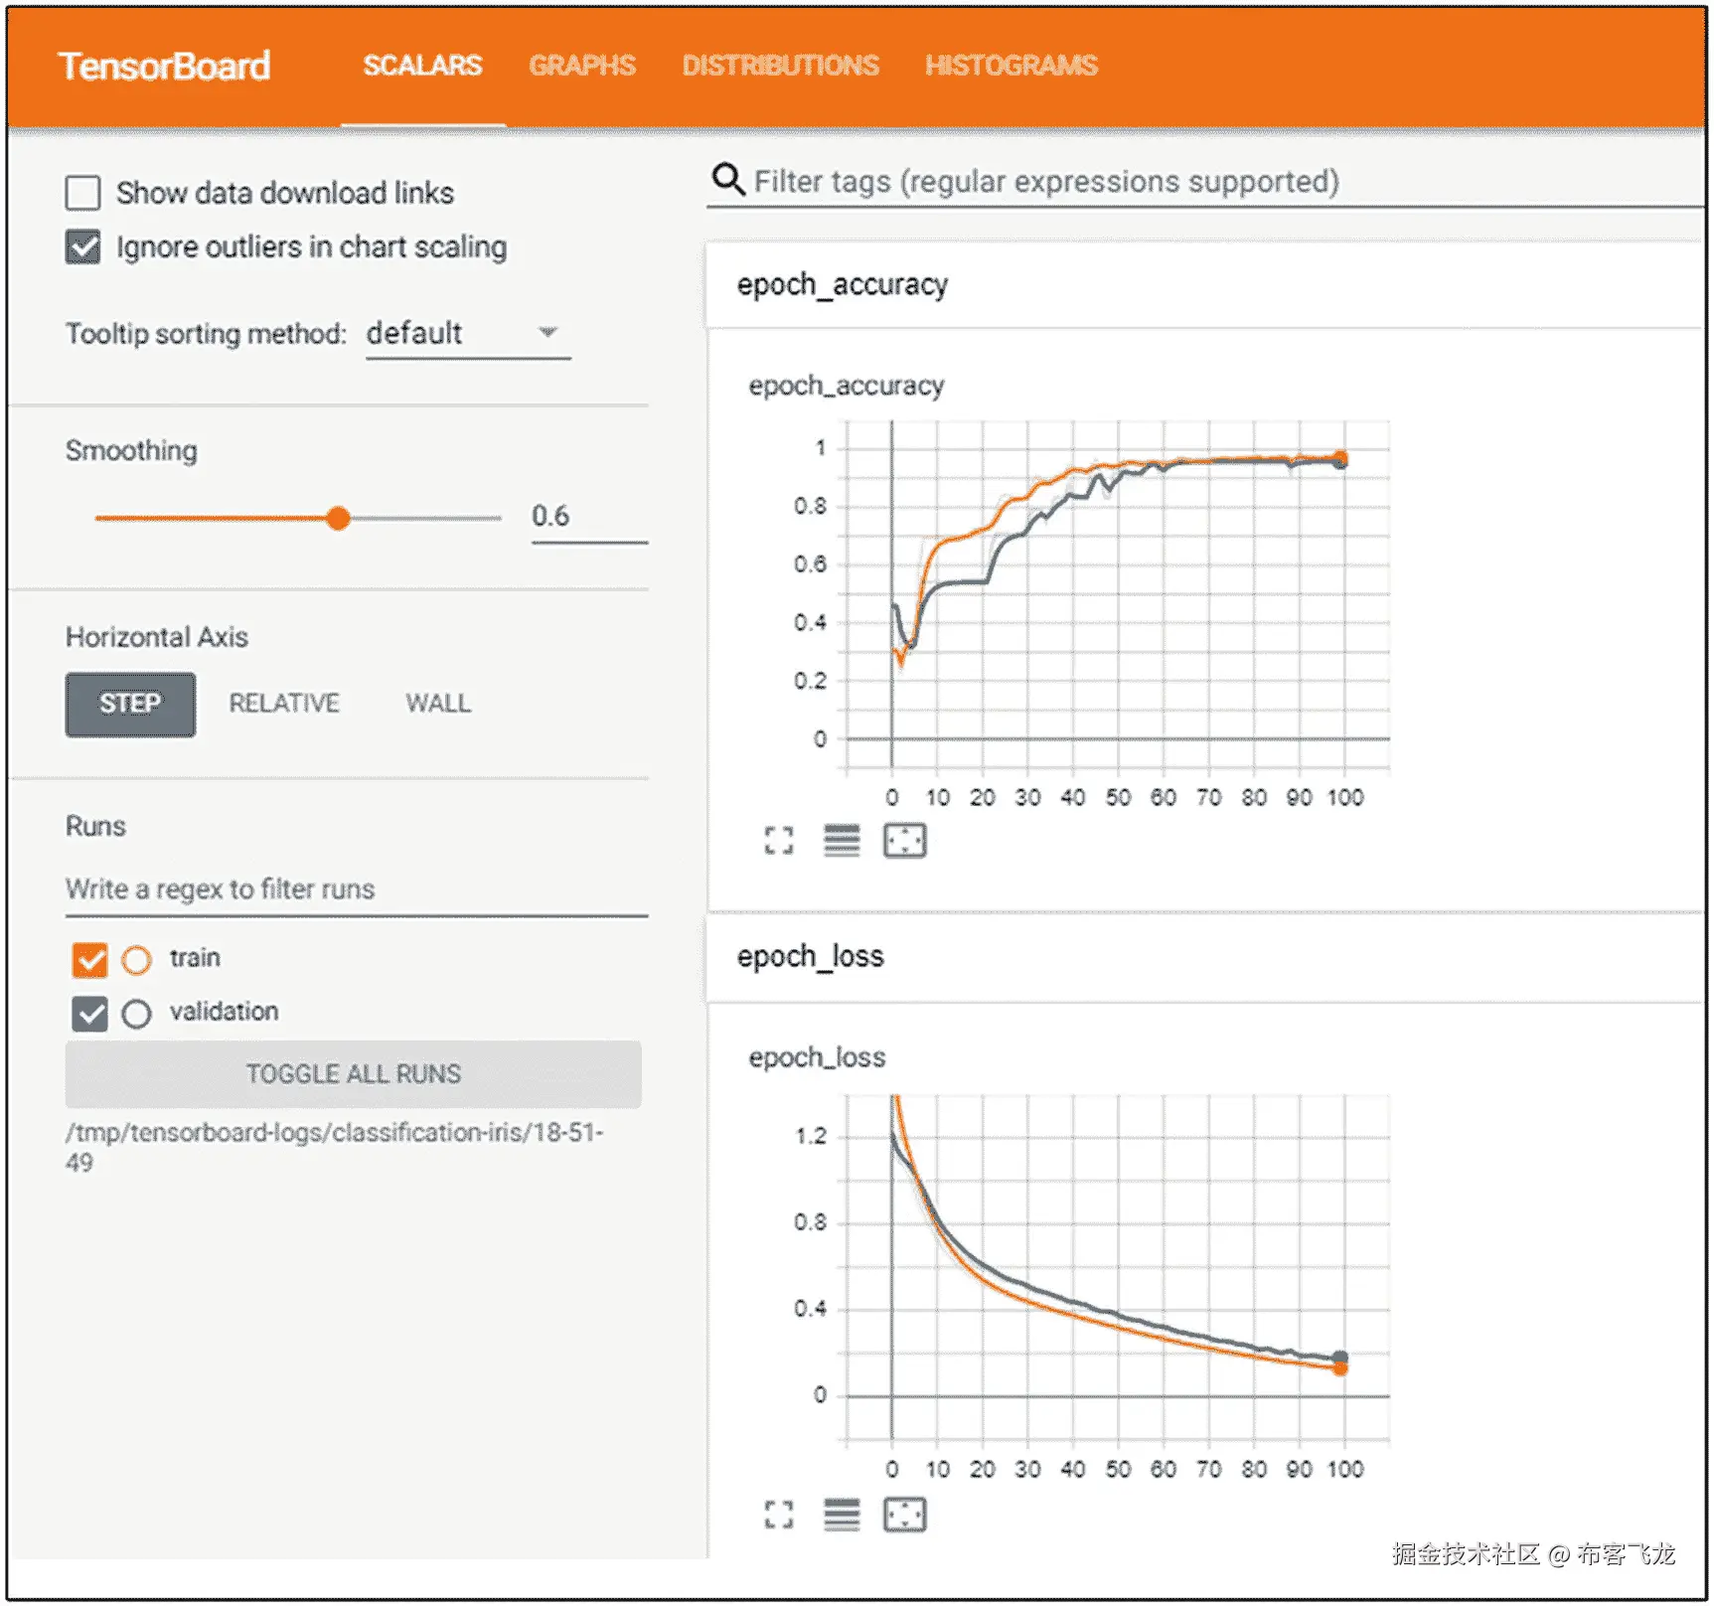Click the train run label

(x=195, y=958)
